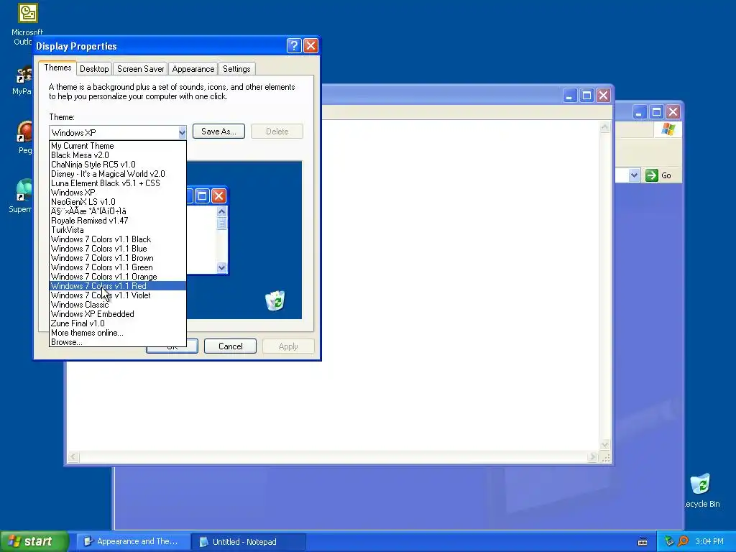Viewport: 736px width, 552px height.
Task: Click Notepad horizontal scrollbar right arrow
Action: tap(592, 456)
